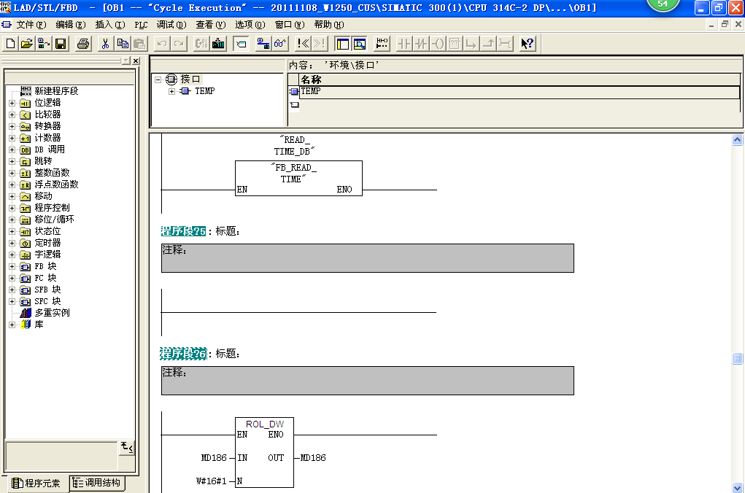Toggle the Details view toolbar button
Image resolution: width=745 pixels, height=493 pixels.
pyautogui.click(x=358, y=44)
